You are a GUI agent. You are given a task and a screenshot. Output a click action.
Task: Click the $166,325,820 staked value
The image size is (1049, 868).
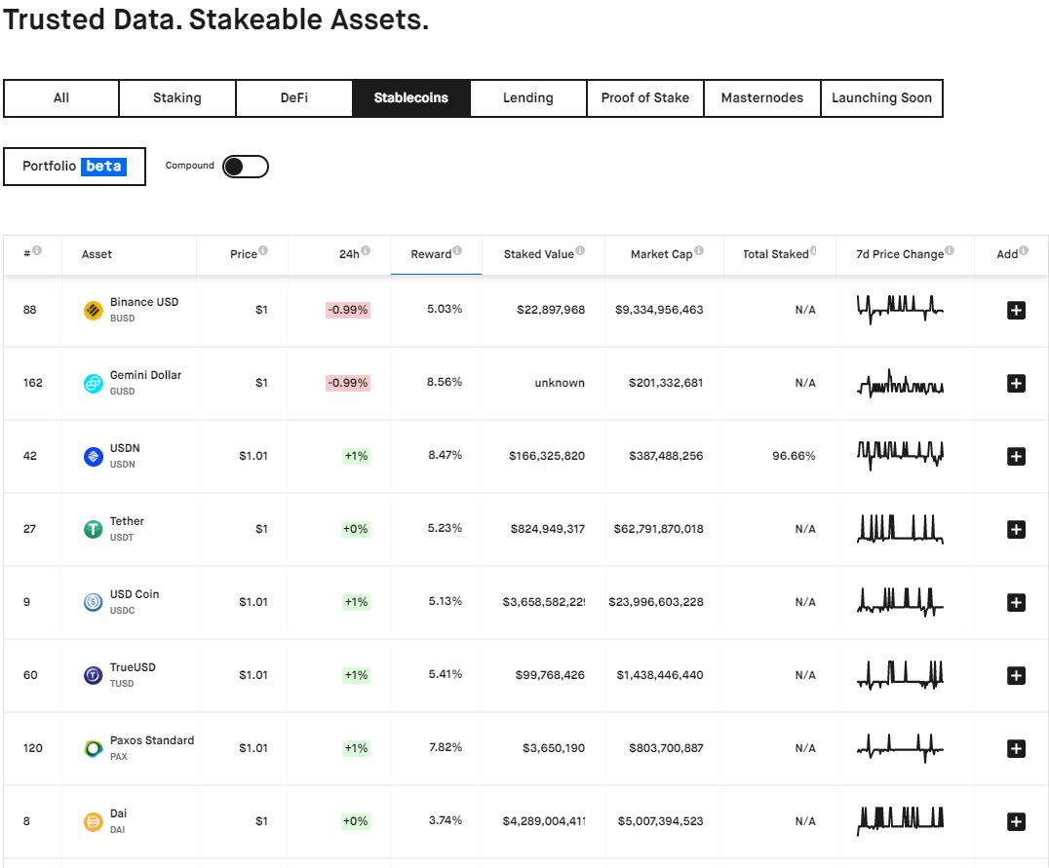[547, 456]
